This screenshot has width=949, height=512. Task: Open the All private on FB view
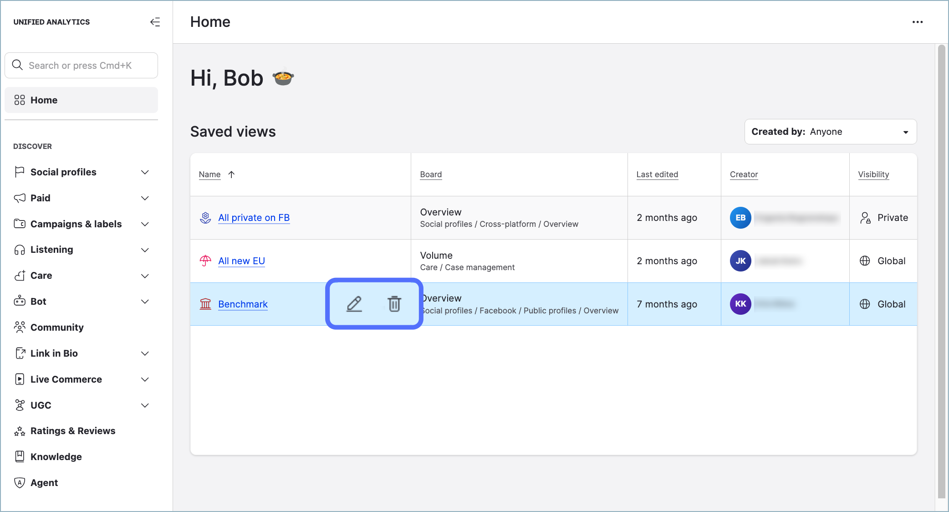click(x=254, y=218)
